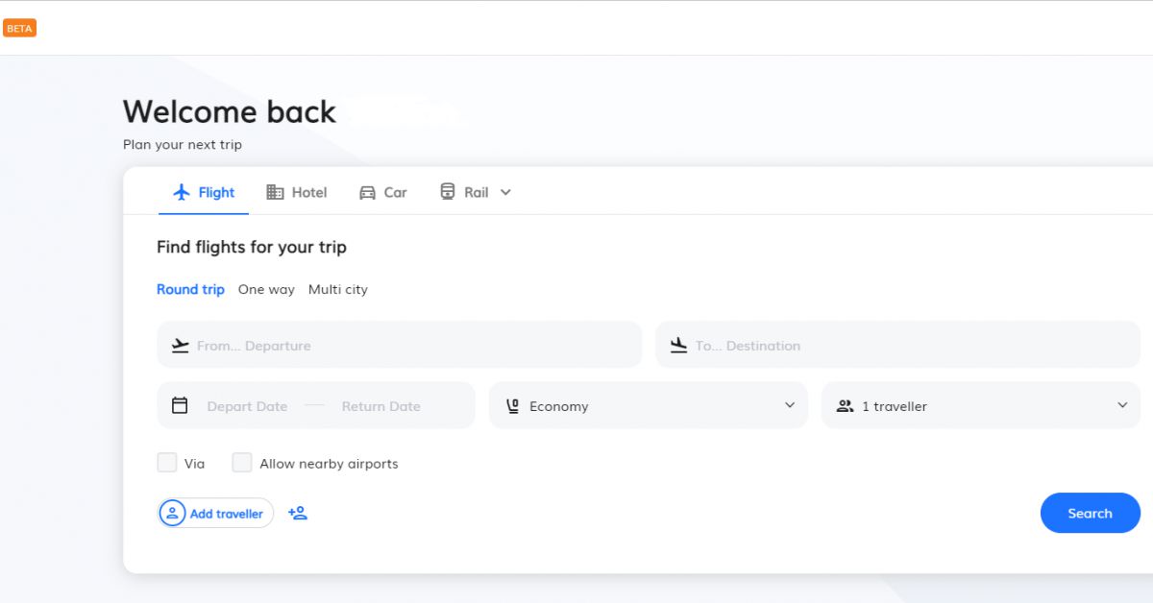This screenshot has height=603, width=1153.
Task: Click the airplane icon on Flight tab
Action: tap(182, 192)
